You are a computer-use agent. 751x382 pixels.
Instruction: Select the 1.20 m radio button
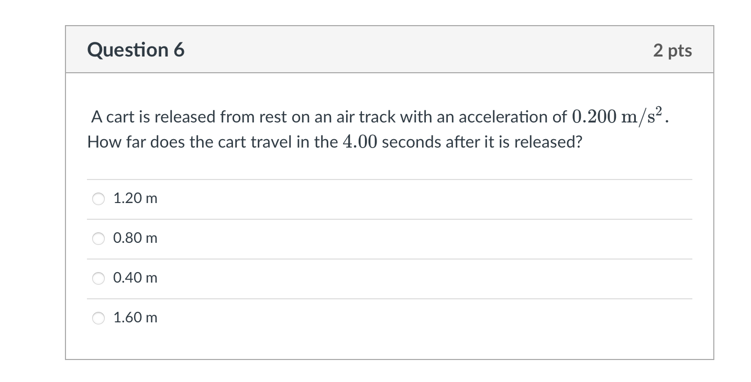(98, 198)
